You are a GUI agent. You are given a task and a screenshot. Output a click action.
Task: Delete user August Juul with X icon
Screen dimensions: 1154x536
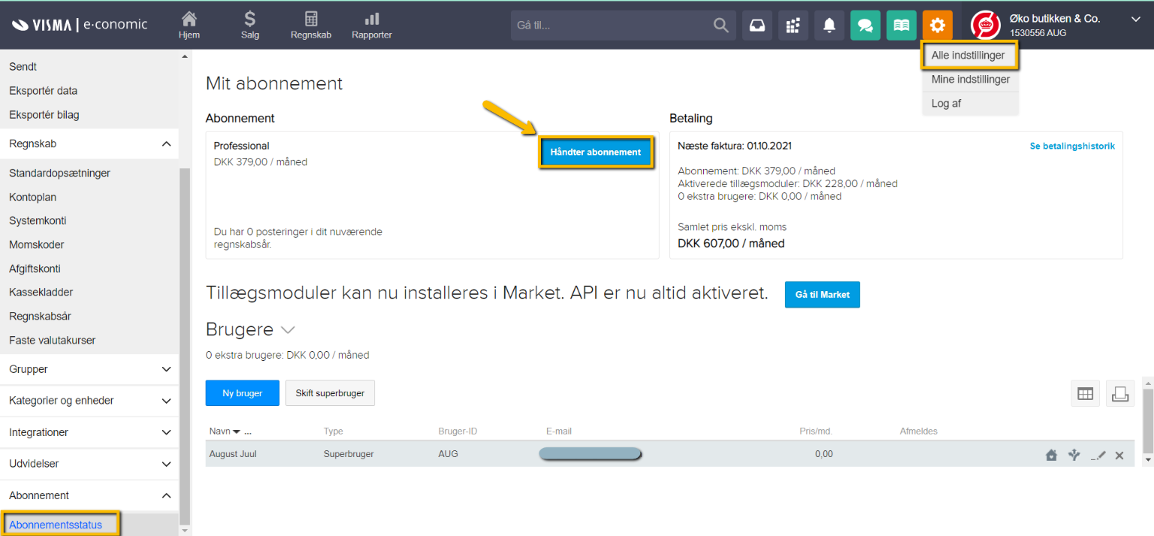pyautogui.click(x=1119, y=455)
